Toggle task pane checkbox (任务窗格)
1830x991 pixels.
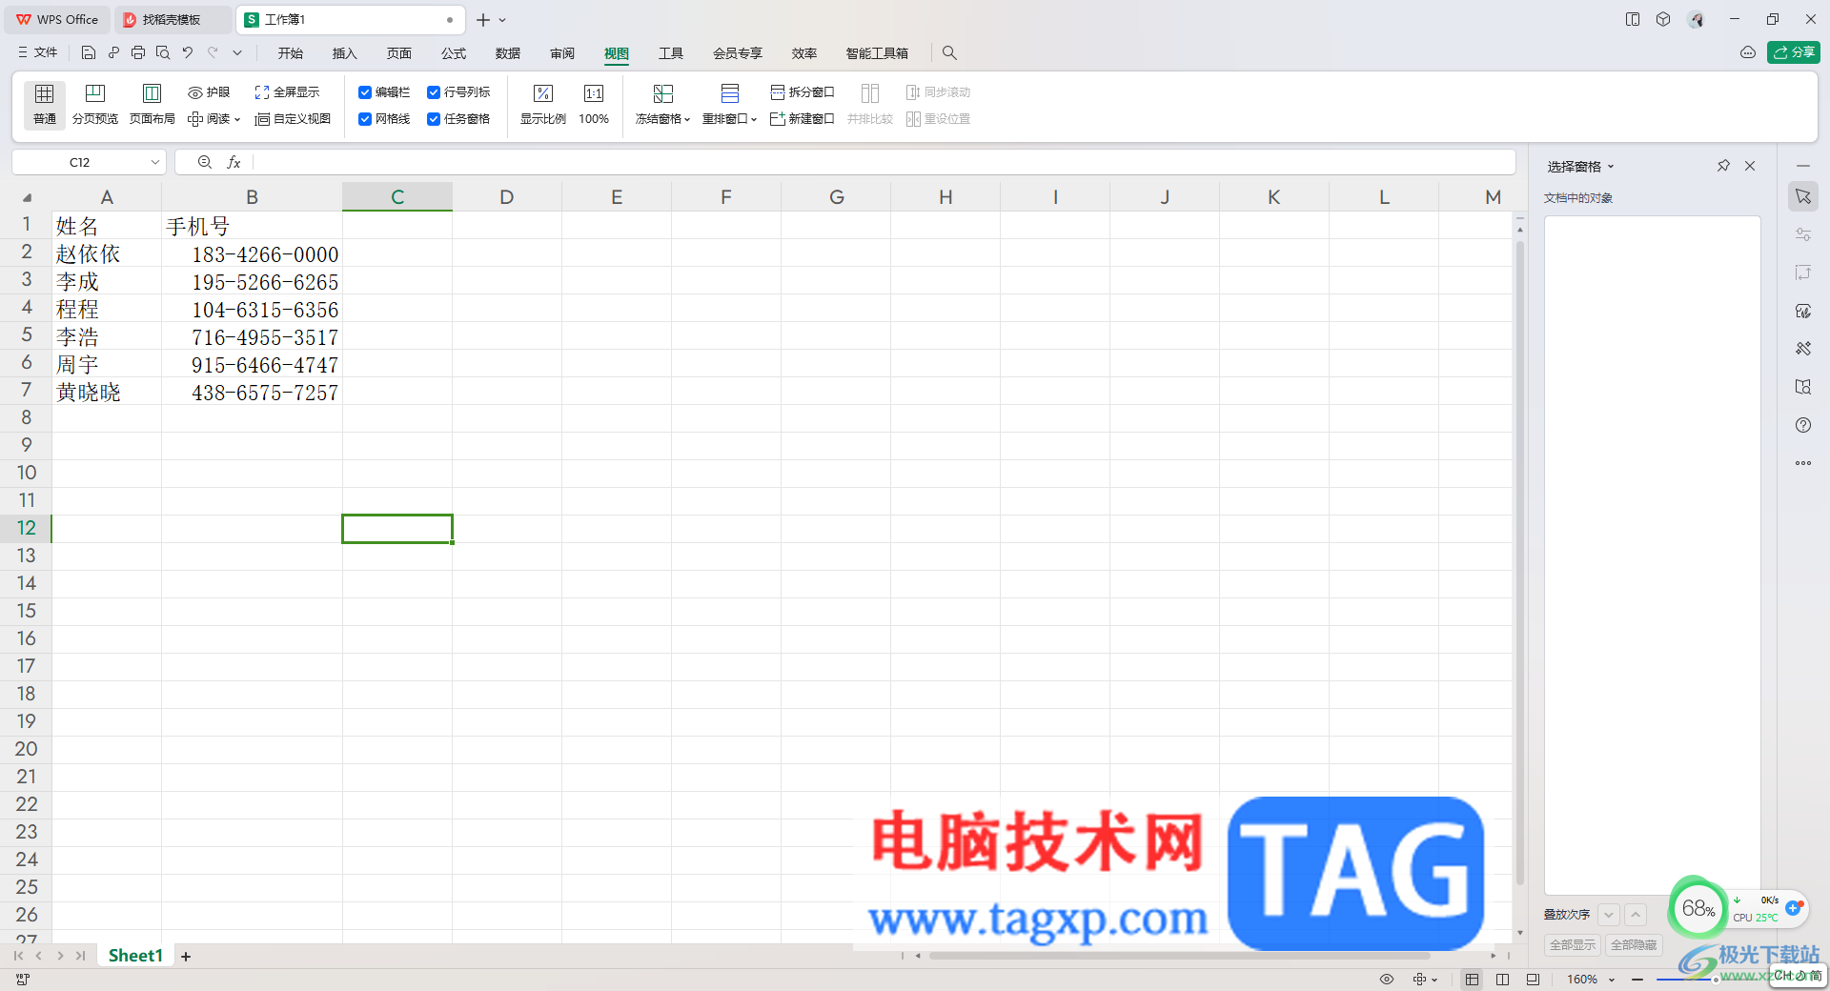[434, 119]
